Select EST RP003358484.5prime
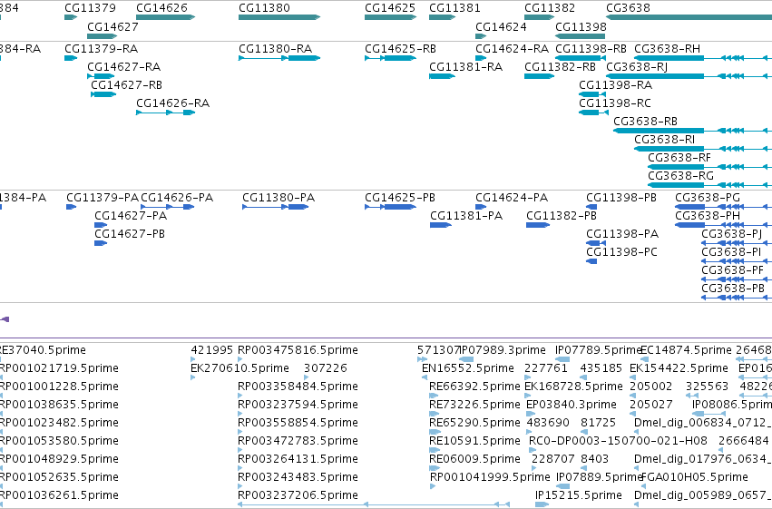The width and height of the screenshot is (772, 509). pos(240,396)
